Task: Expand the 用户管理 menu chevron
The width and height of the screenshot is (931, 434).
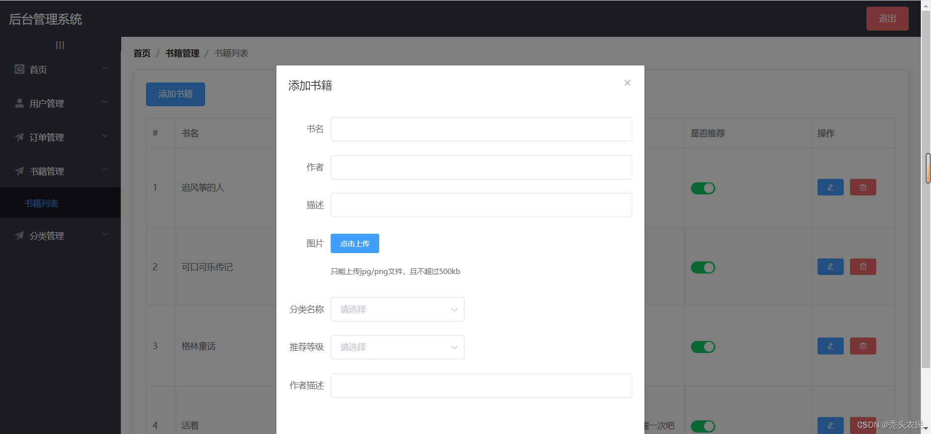Action: [x=105, y=102]
